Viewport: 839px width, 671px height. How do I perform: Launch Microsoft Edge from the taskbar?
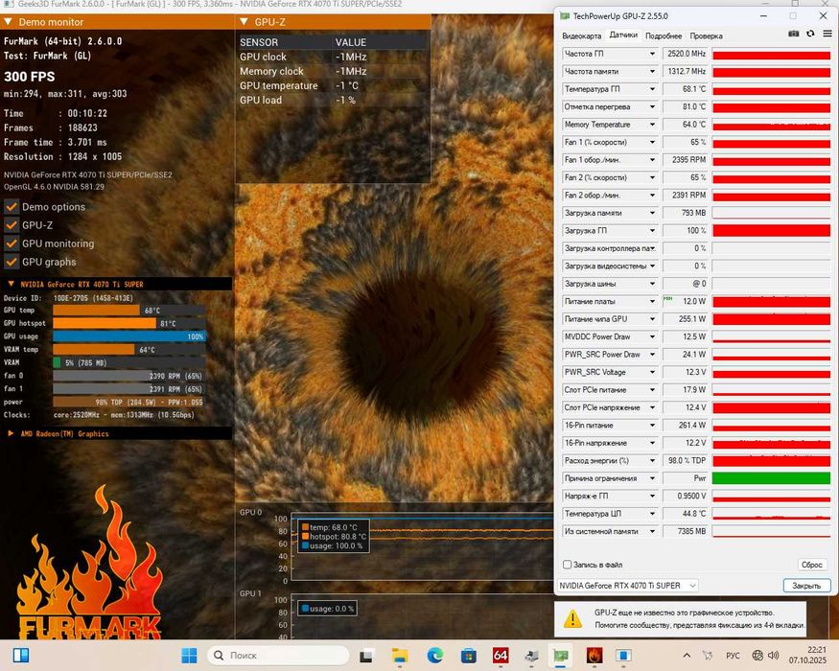(x=435, y=655)
